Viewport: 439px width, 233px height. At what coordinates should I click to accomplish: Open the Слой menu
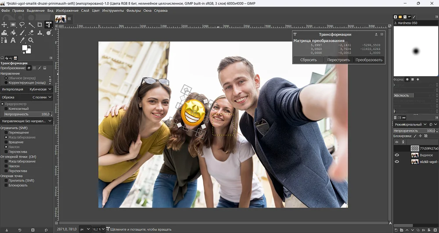(x=85, y=10)
